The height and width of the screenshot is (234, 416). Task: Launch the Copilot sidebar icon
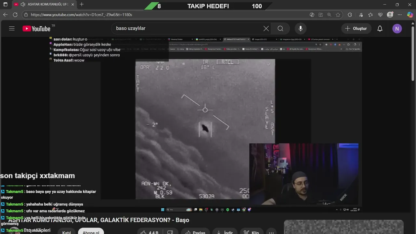(410, 15)
